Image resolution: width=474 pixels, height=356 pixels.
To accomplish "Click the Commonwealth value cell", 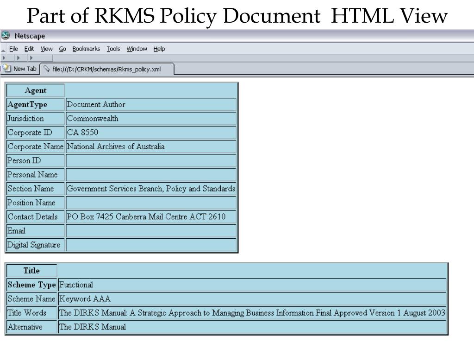I will pyautogui.click(x=151, y=118).
